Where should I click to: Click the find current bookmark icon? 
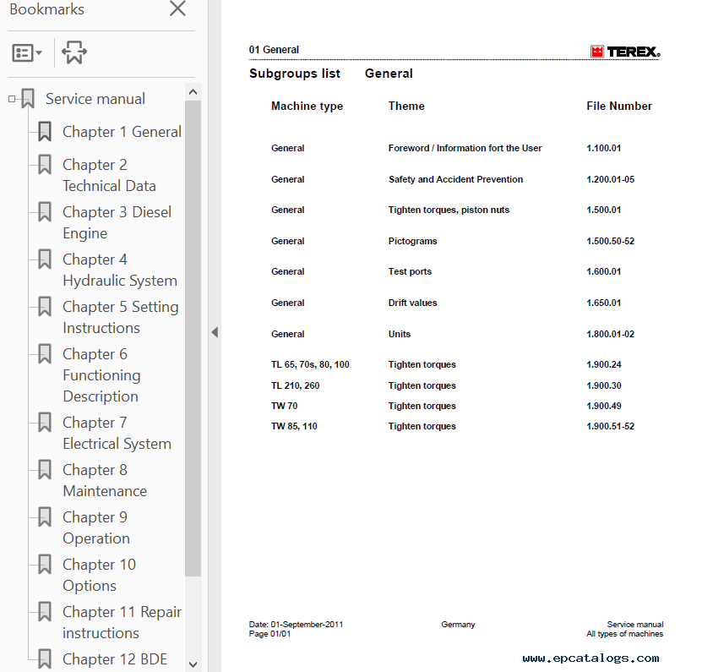tap(74, 52)
